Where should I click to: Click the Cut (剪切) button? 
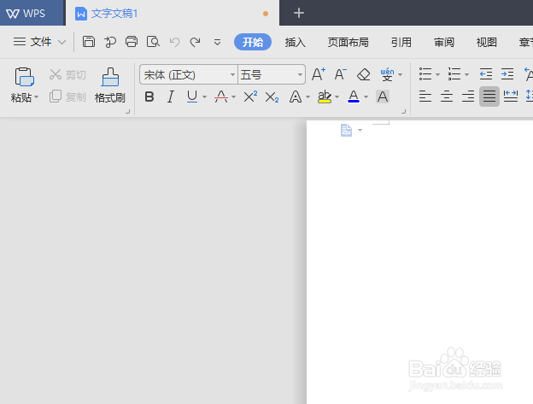tap(67, 74)
